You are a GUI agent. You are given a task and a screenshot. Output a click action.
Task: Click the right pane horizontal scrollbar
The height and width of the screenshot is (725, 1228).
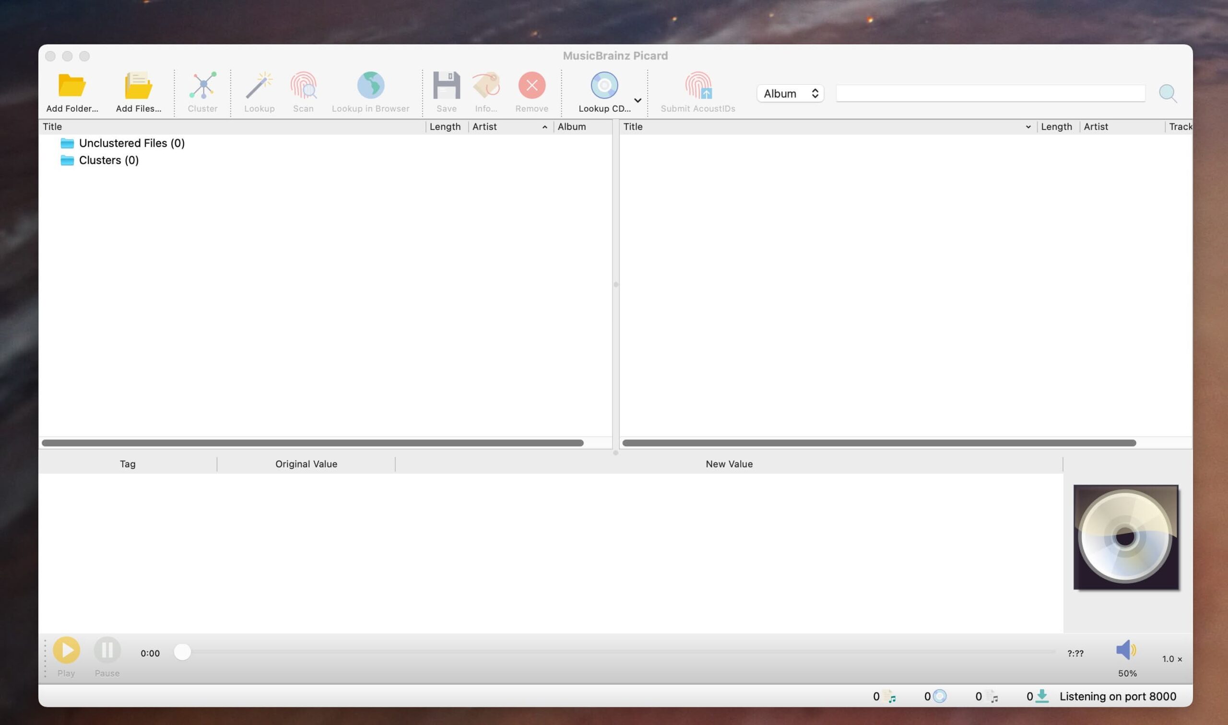click(x=879, y=443)
